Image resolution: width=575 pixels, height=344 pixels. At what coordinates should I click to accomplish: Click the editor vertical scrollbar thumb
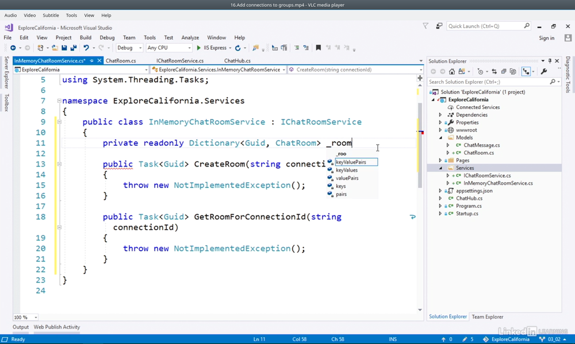[x=420, y=145]
